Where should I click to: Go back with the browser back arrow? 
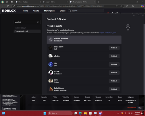coord(3,6)
